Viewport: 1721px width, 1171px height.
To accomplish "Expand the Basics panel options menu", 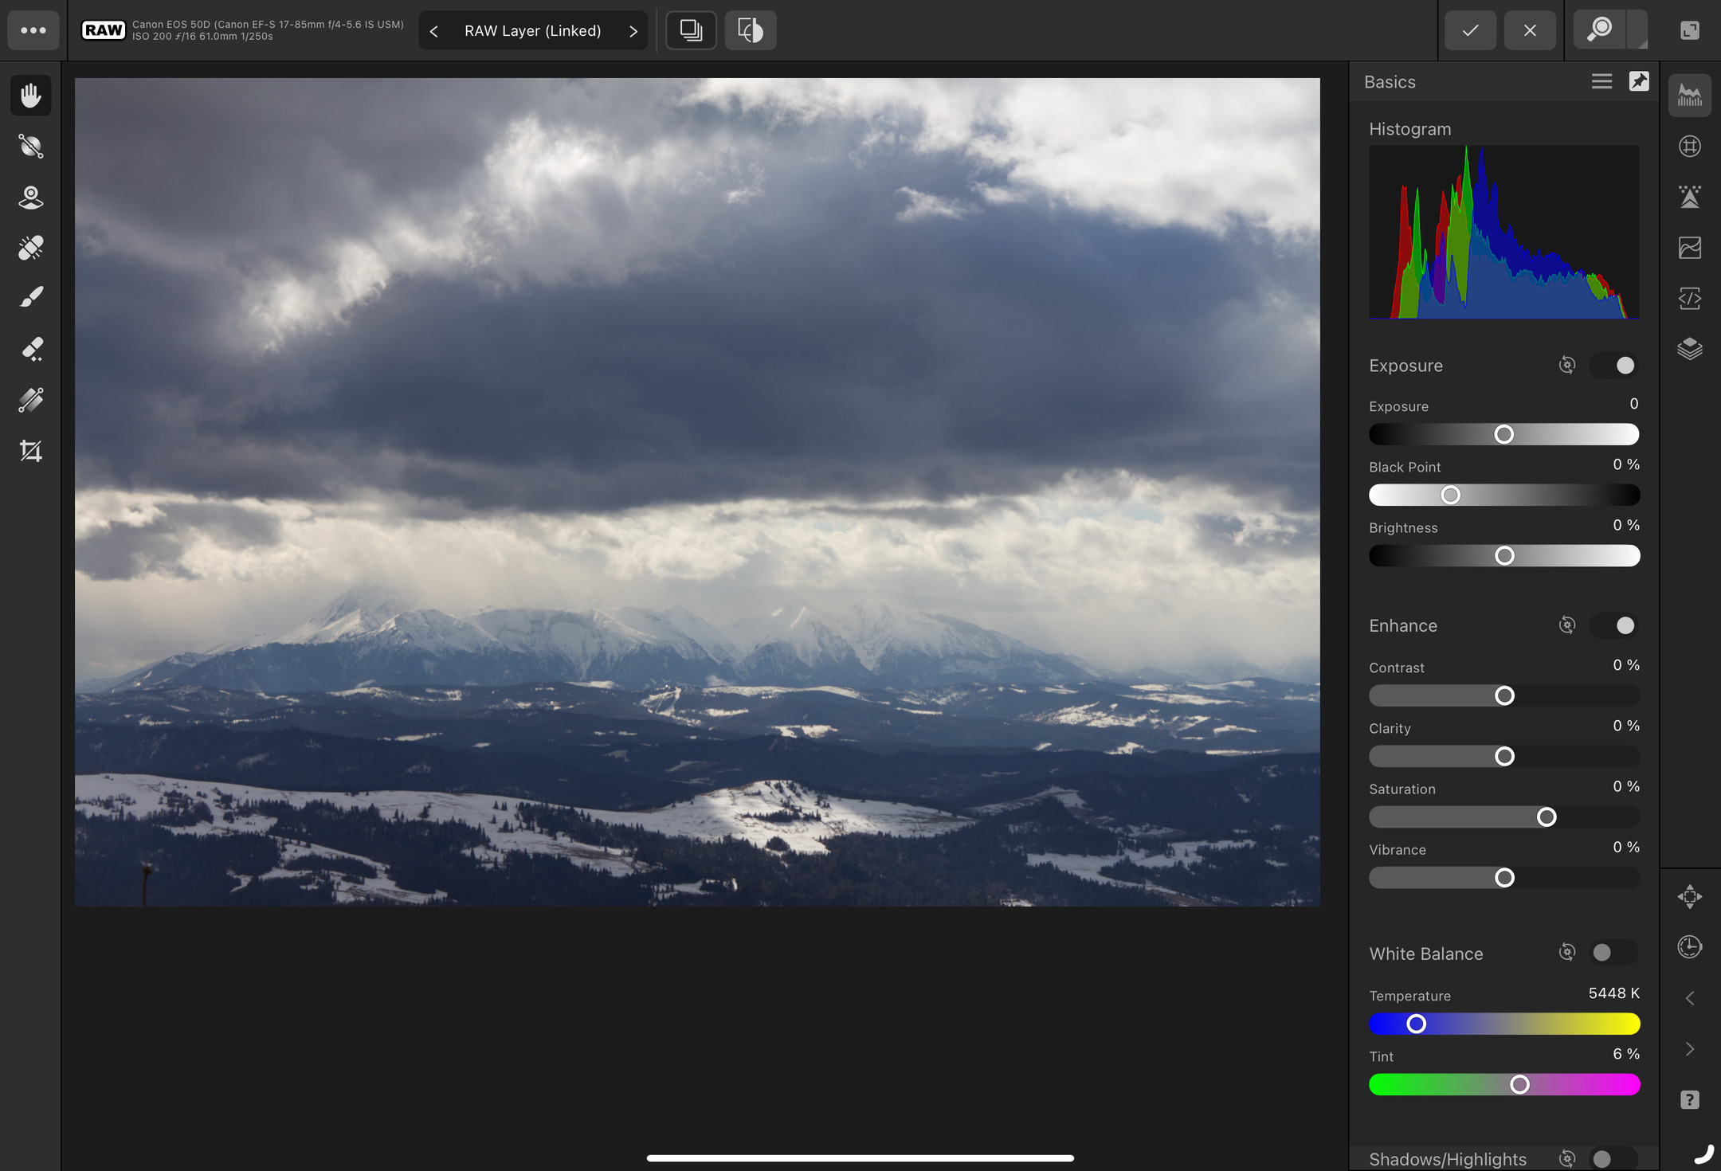I will pos(1601,80).
